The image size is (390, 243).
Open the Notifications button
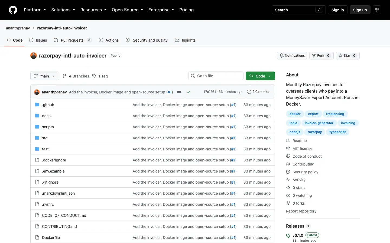click(x=292, y=56)
